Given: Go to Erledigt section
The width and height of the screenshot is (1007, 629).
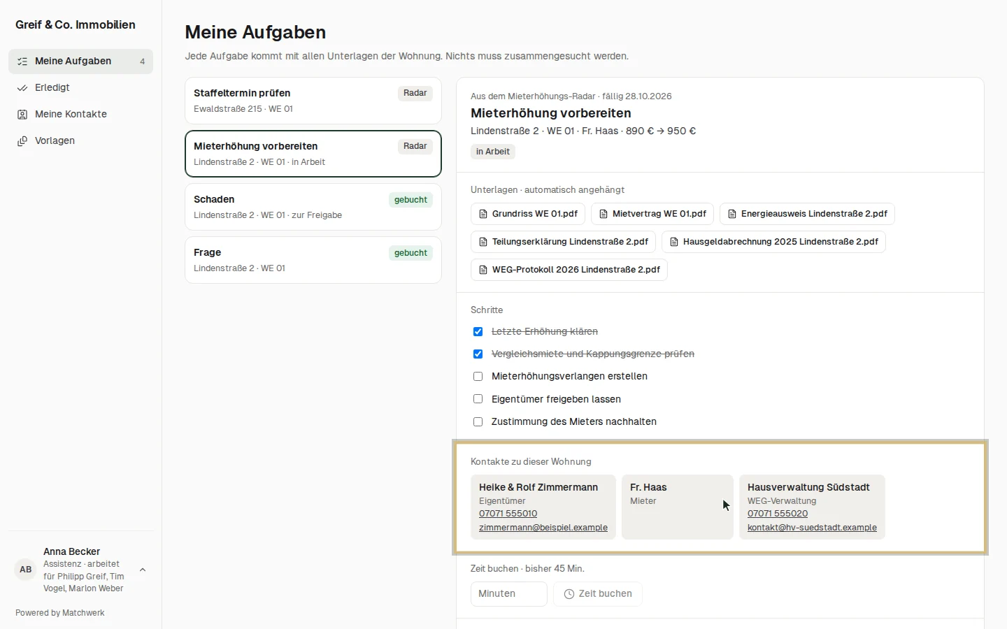Looking at the screenshot, I should pos(80,88).
